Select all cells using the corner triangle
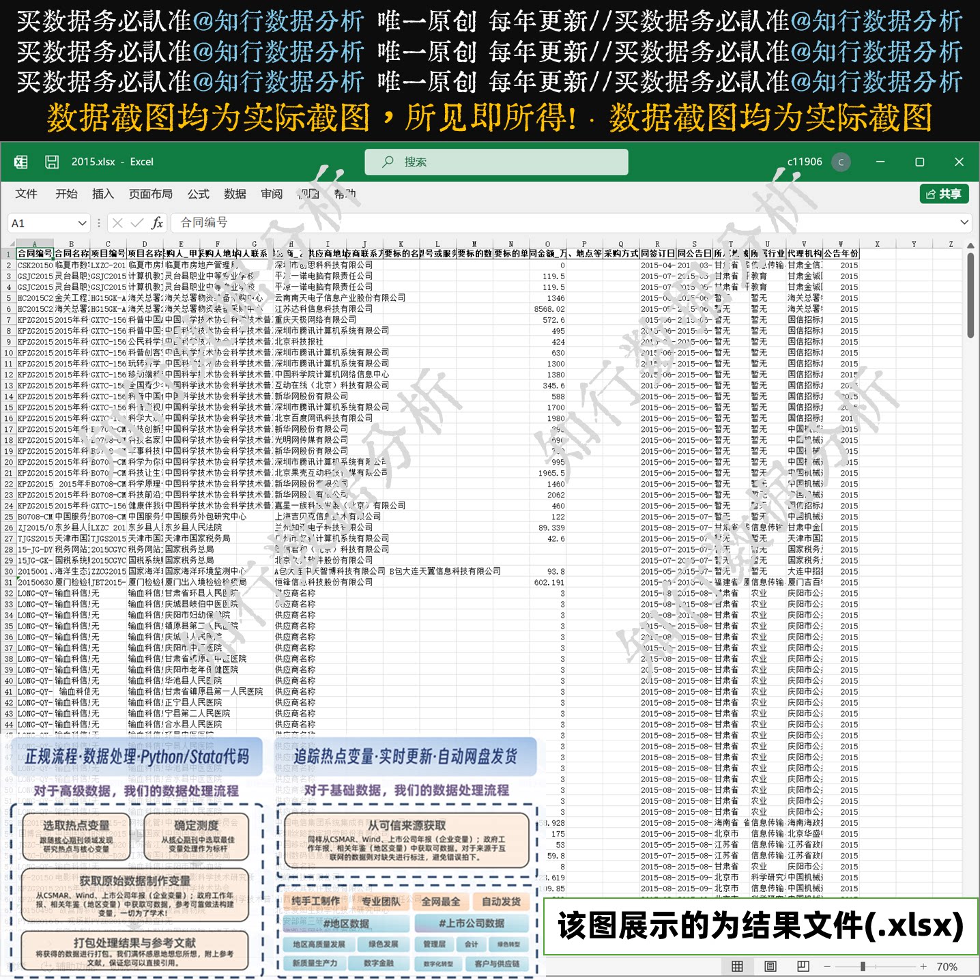This screenshot has height=980, width=980. point(8,244)
